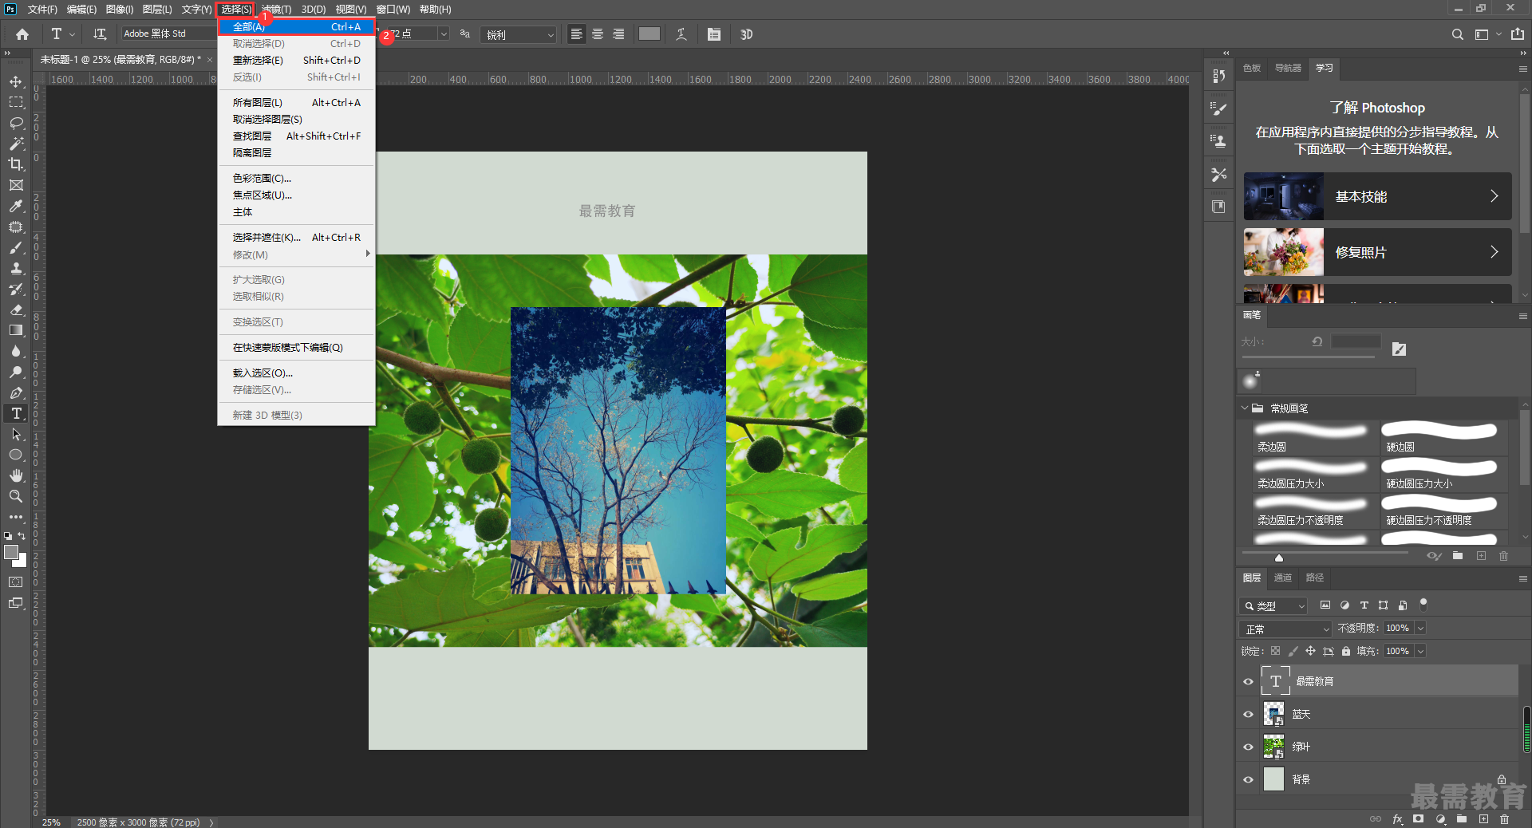Click the 3D text button

coord(746,34)
